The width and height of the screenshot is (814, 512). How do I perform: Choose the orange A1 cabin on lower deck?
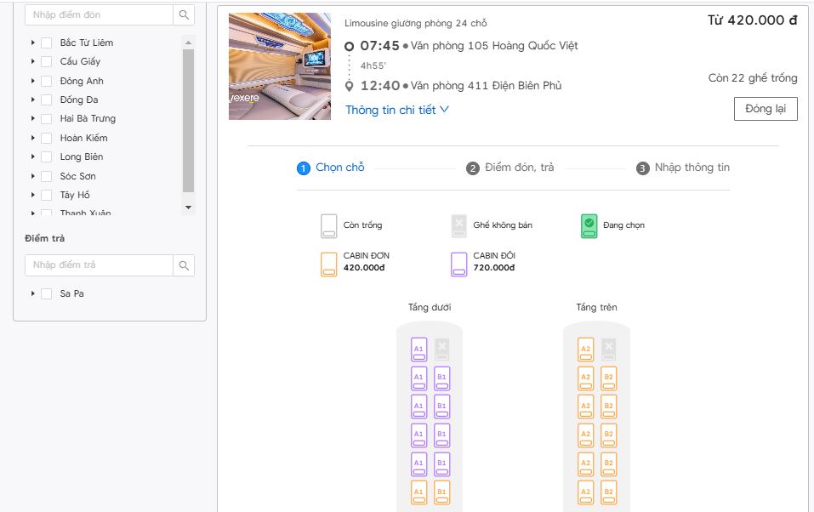point(418,493)
